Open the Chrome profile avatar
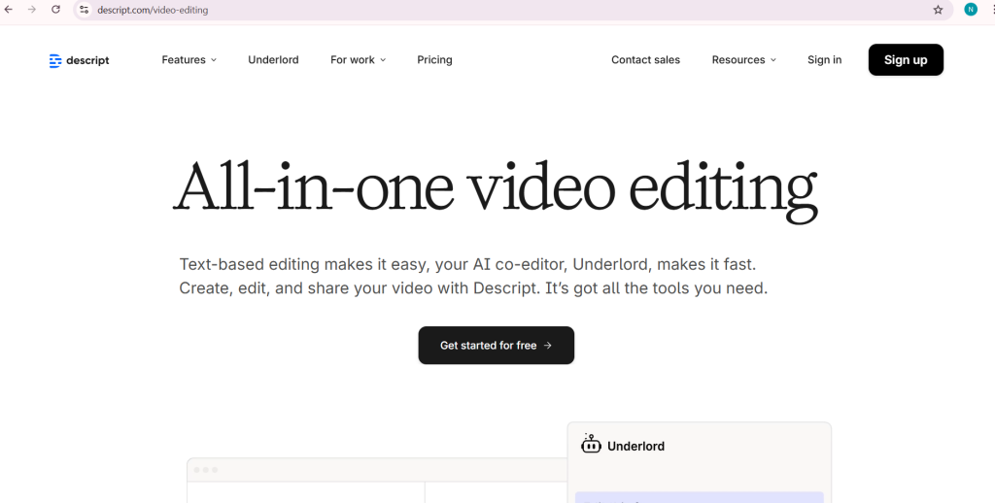The height and width of the screenshot is (503, 995). coord(970,10)
